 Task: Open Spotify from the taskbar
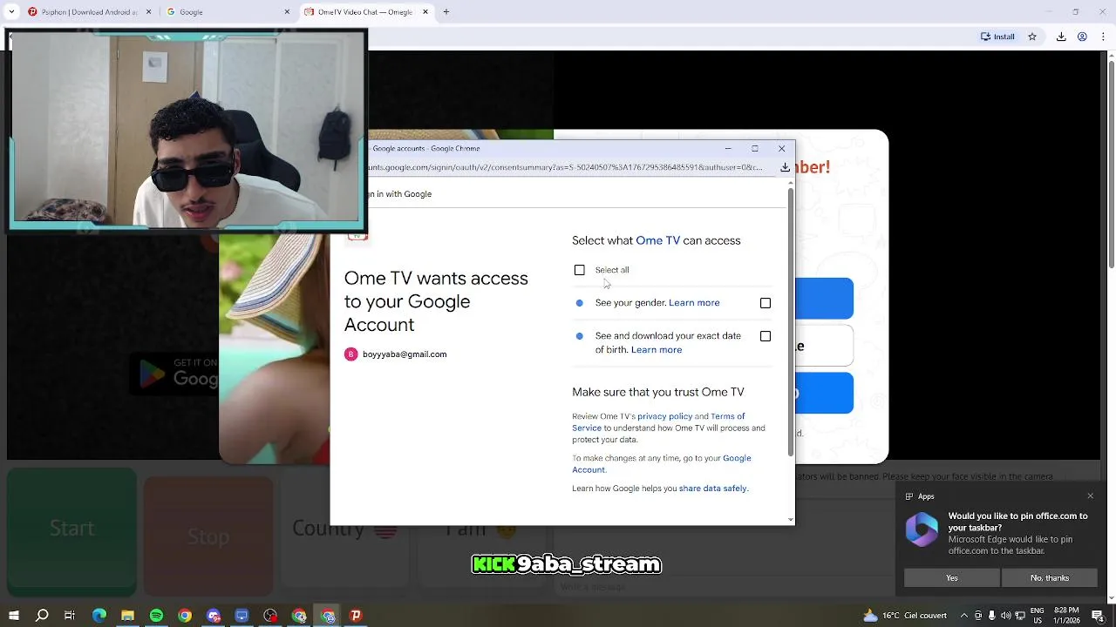coord(156,616)
